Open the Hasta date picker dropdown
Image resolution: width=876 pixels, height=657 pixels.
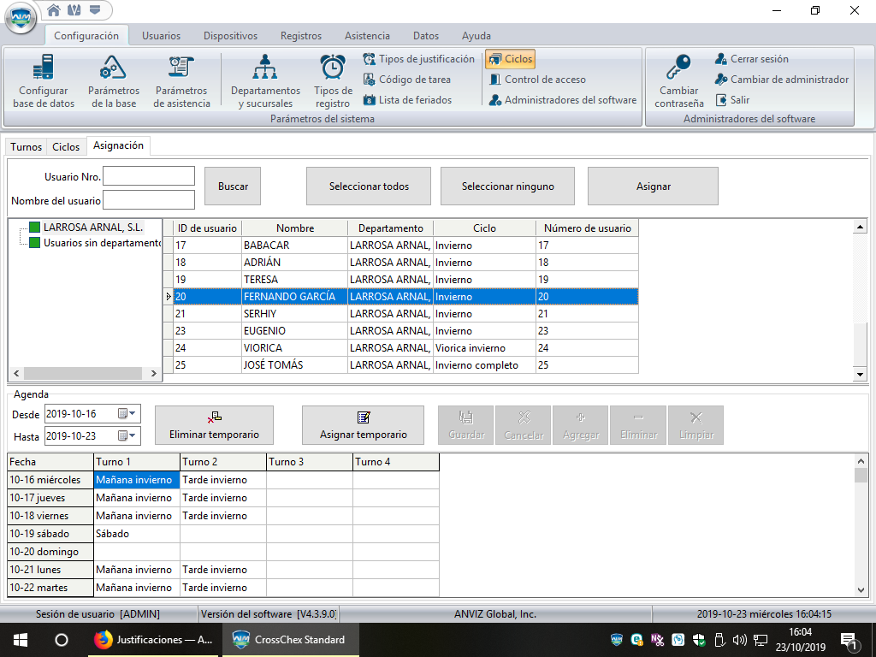(127, 435)
